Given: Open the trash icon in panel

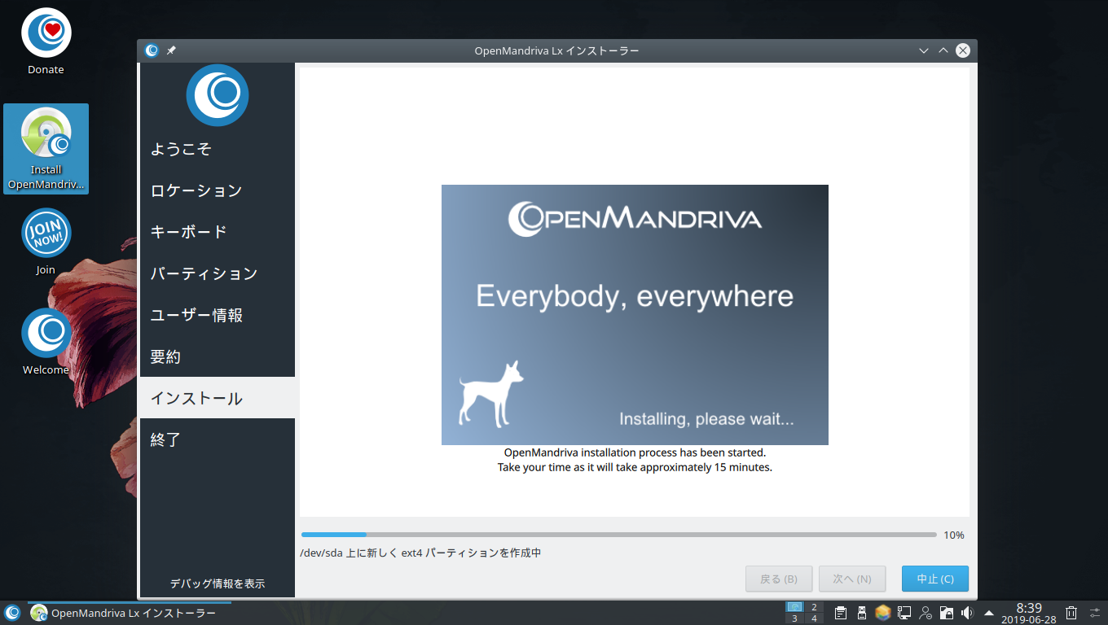Looking at the screenshot, I should pos(1072,613).
